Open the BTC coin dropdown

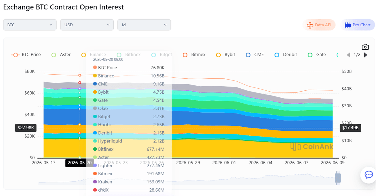30,25
